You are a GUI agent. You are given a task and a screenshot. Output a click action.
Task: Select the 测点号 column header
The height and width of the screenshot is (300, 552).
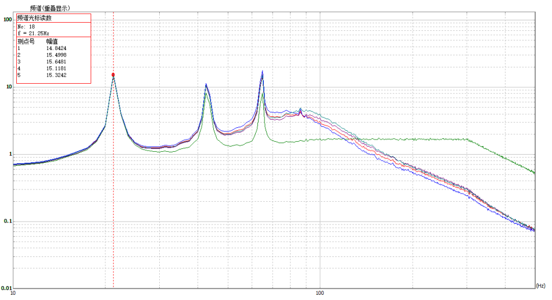click(x=26, y=41)
